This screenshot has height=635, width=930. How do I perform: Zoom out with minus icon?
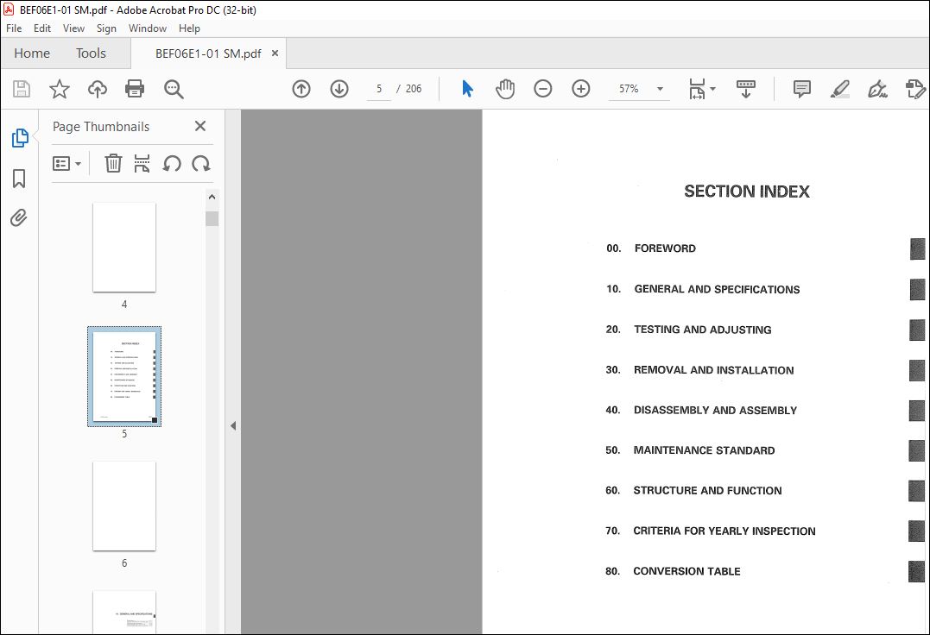pos(542,89)
